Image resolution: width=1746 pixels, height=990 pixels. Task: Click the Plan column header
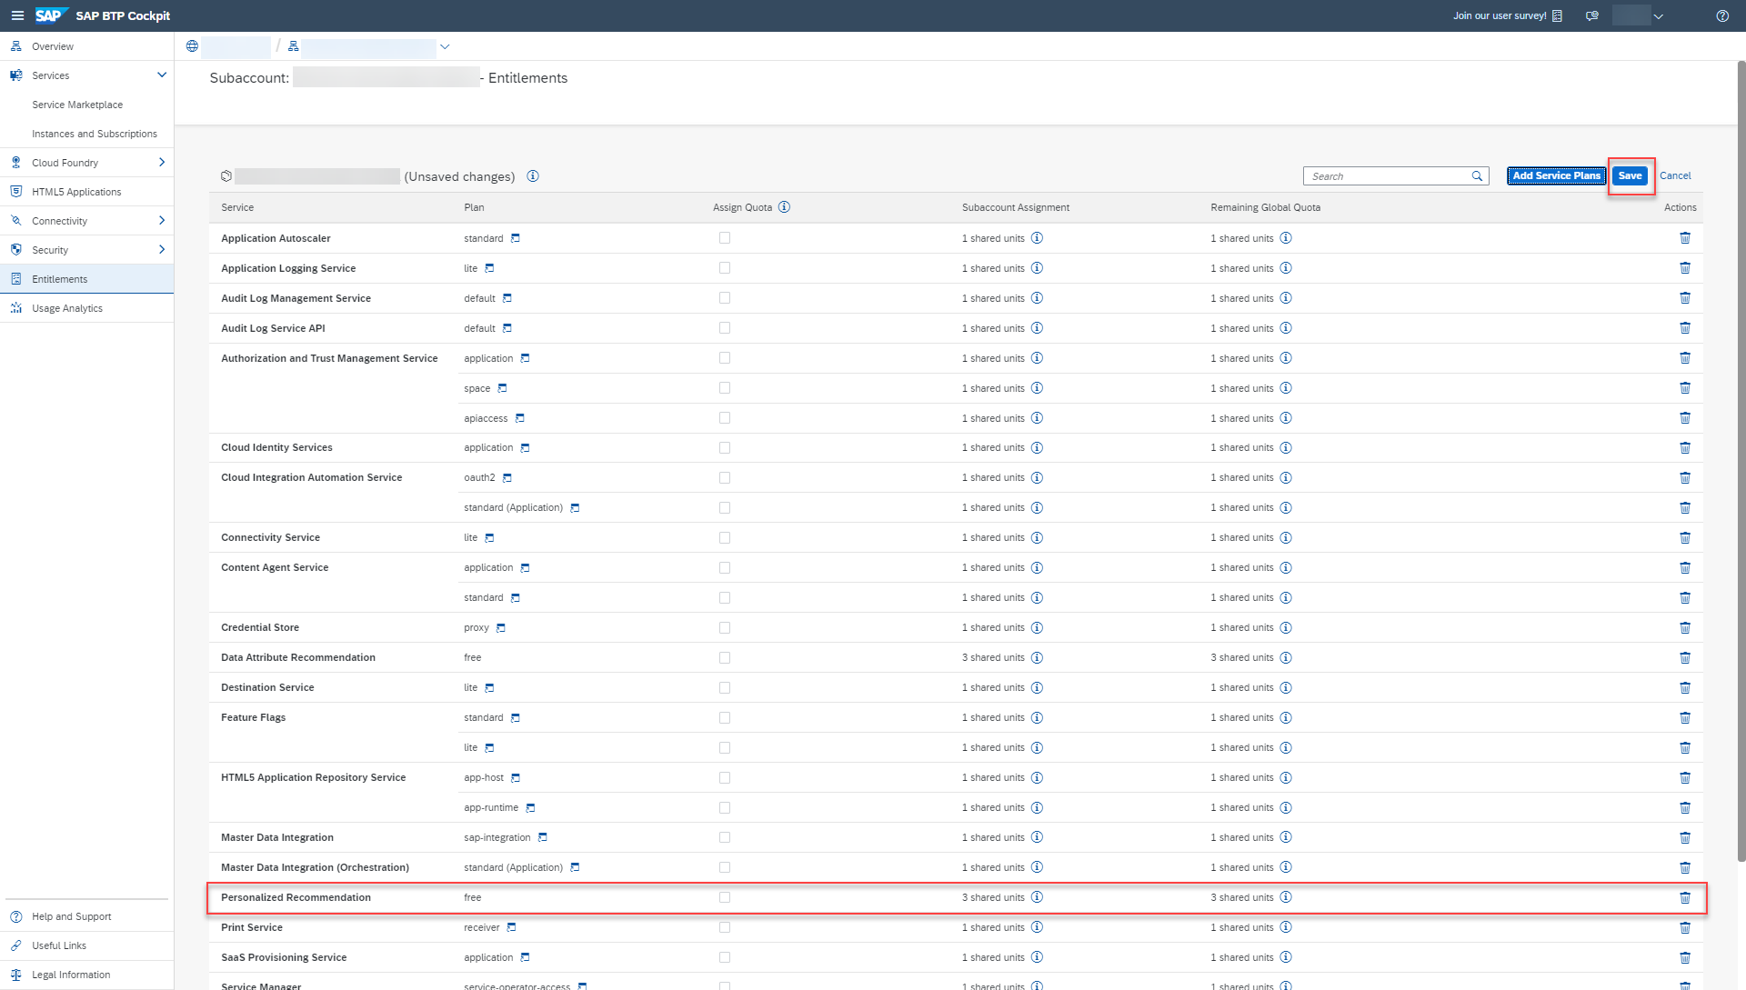[x=474, y=207]
